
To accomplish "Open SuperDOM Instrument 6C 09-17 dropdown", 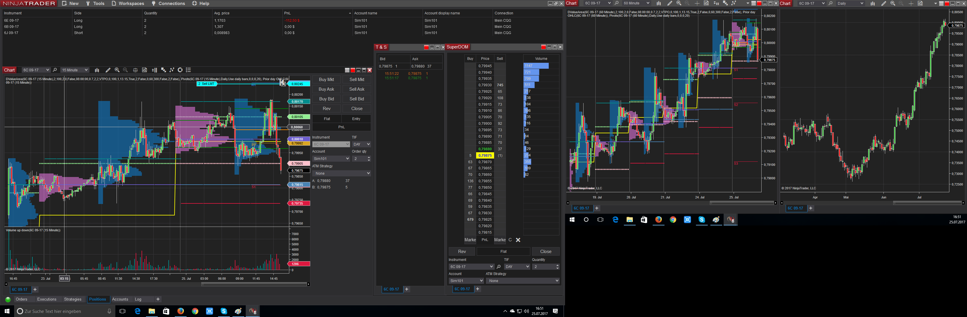I will tap(471, 267).
